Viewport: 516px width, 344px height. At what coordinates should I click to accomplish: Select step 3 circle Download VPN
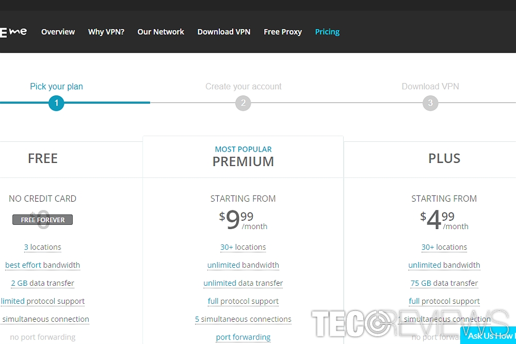tap(430, 103)
